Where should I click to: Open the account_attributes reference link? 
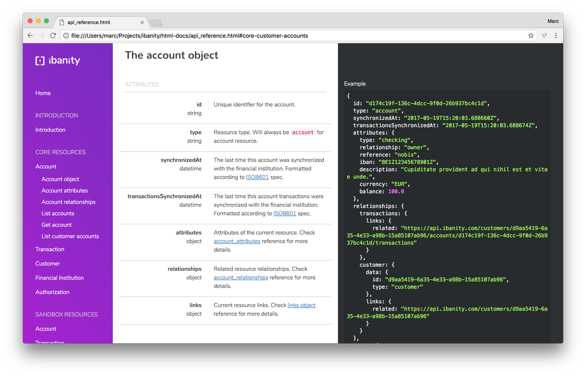237,241
